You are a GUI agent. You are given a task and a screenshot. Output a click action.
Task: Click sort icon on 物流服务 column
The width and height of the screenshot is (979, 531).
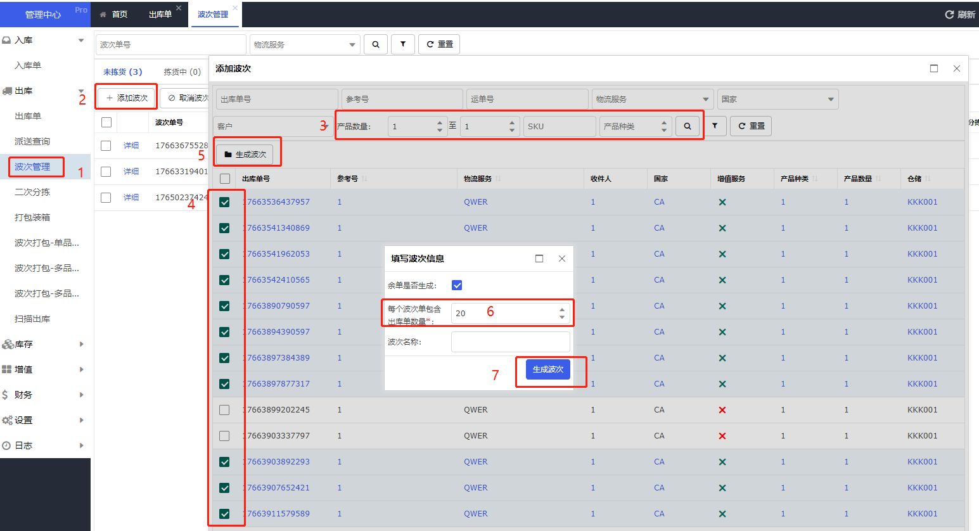499,179
